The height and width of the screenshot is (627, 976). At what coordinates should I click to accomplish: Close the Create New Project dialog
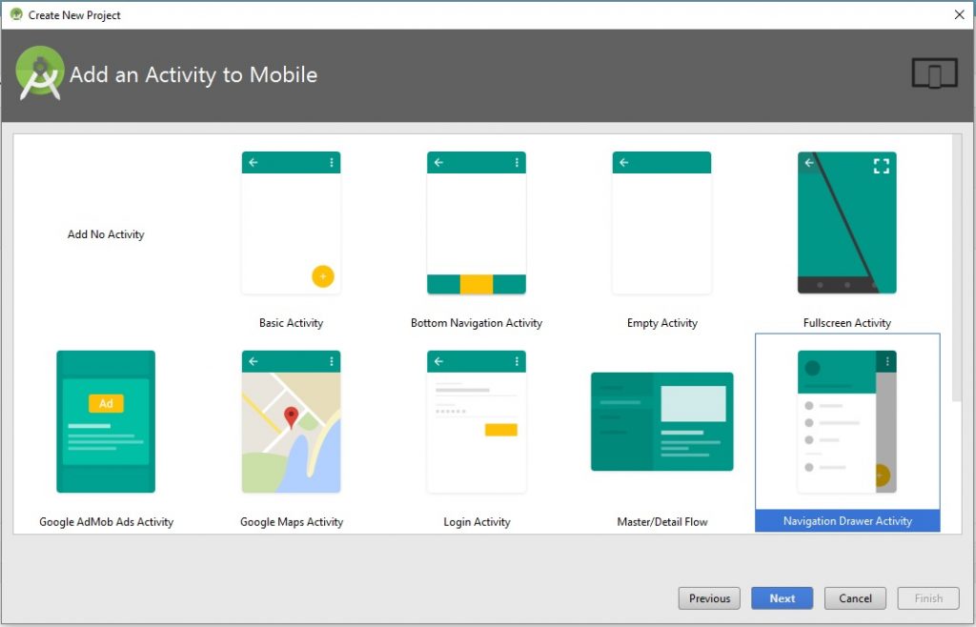point(959,14)
